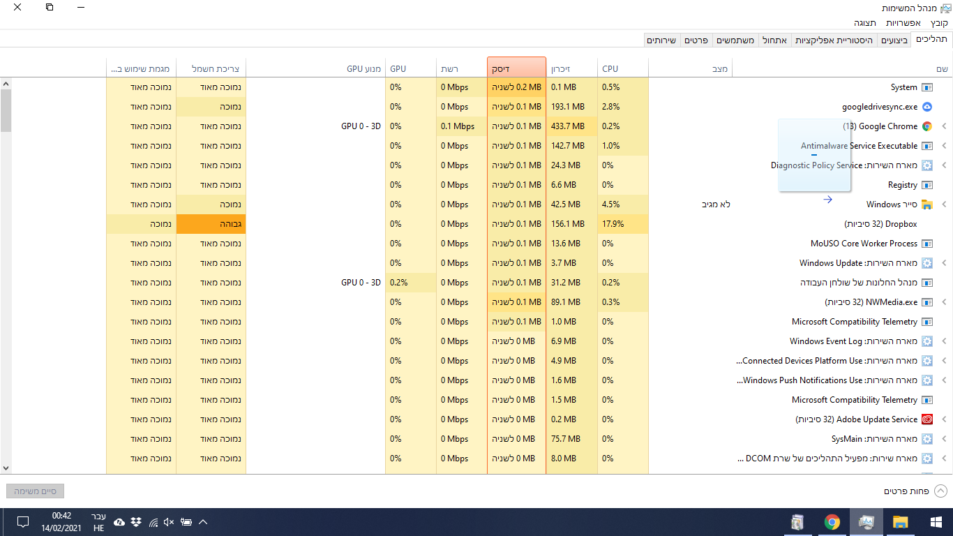Expand the Adobe Update Service row
This screenshot has height=536, width=953.
(x=944, y=419)
